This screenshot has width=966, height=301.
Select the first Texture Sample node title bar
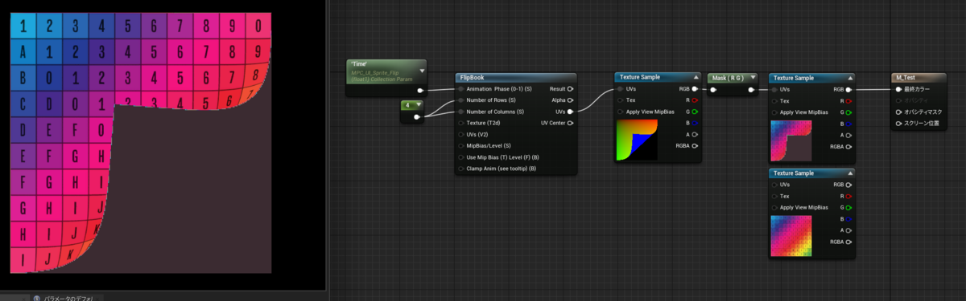(x=658, y=77)
